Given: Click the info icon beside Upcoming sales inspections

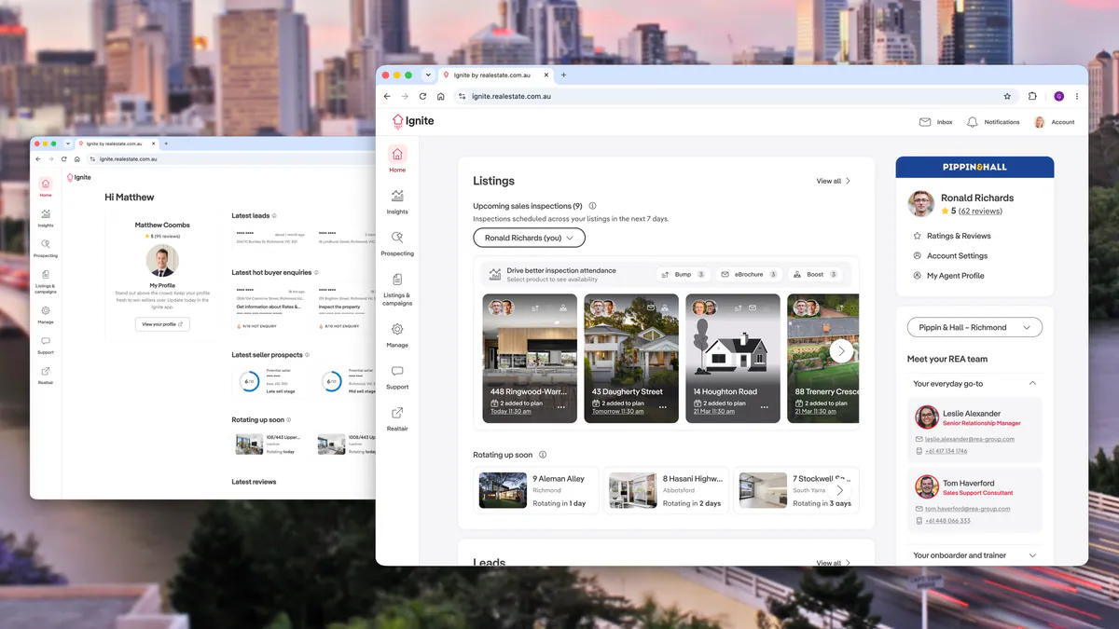Looking at the screenshot, I should (592, 206).
